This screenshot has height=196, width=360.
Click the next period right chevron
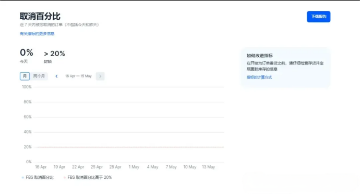pos(100,76)
